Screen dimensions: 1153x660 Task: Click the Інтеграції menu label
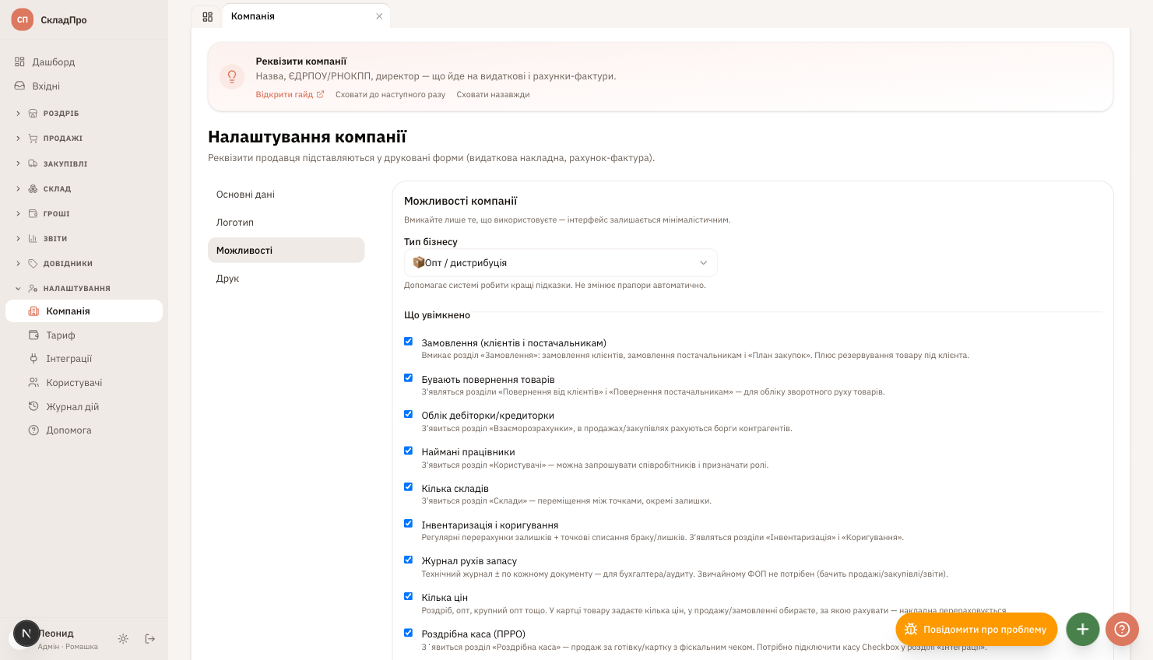(x=69, y=359)
